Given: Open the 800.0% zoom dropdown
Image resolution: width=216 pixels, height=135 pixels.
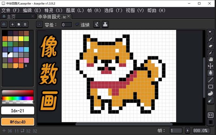Looking at the screenshot, I should (201, 130).
